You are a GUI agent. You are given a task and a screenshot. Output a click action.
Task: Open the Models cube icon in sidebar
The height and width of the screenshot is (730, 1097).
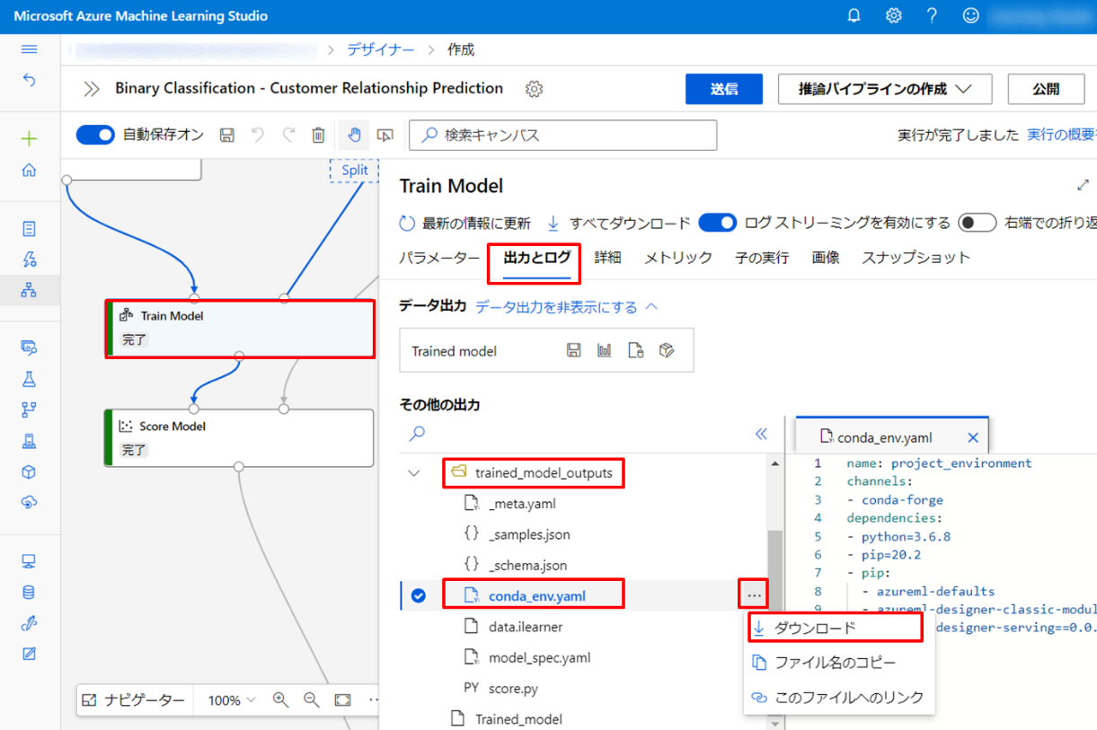click(x=29, y=472)
